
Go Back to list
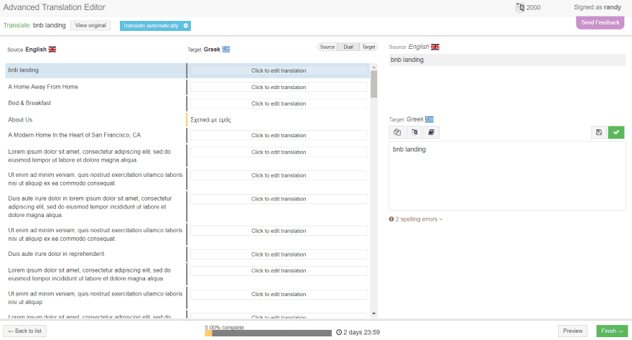pos(25,331)
